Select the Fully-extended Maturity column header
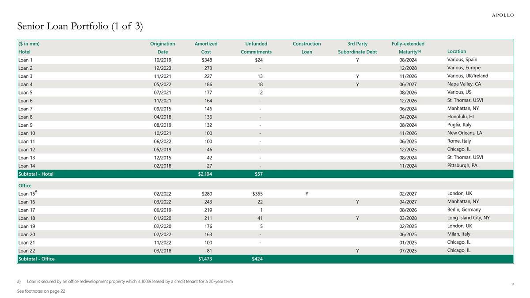 [408, 48]
